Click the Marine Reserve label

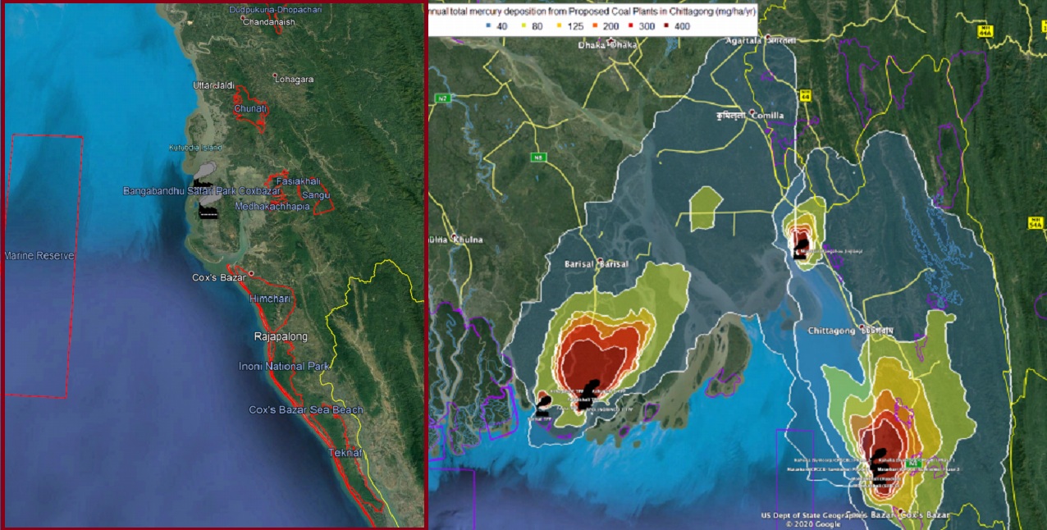click(x=39, y=256)
